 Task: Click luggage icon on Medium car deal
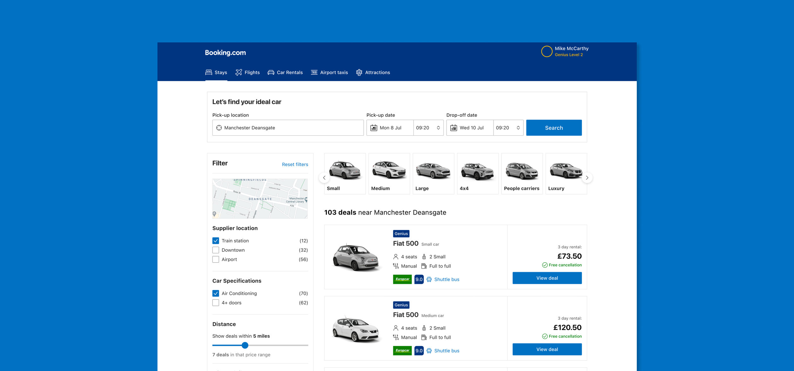pyautogui.click(x=424, y=328)
